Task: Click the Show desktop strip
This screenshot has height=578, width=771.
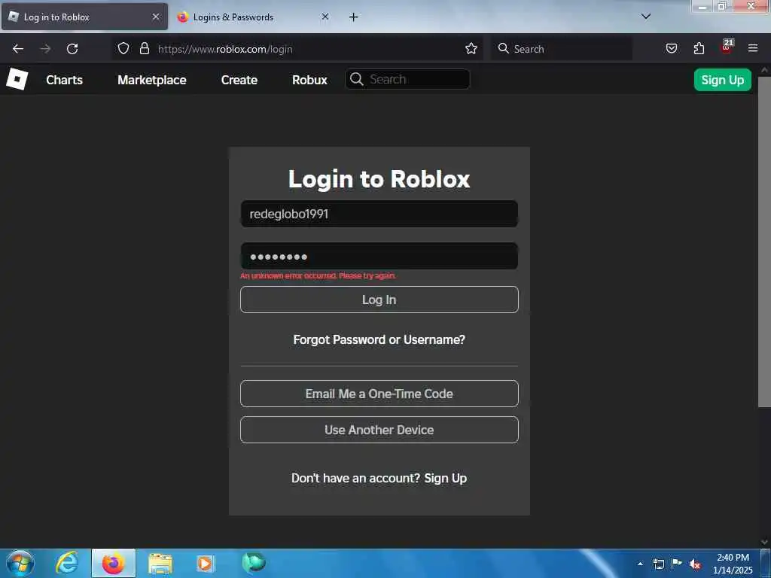Action: coord(766,563)
